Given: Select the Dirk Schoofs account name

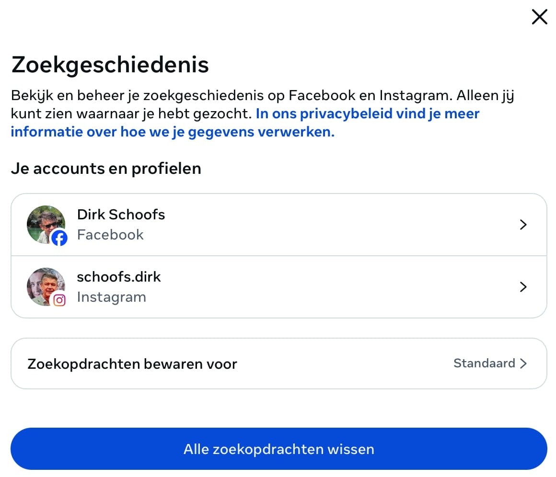Looking at the screenshot, I should point(121,215).
